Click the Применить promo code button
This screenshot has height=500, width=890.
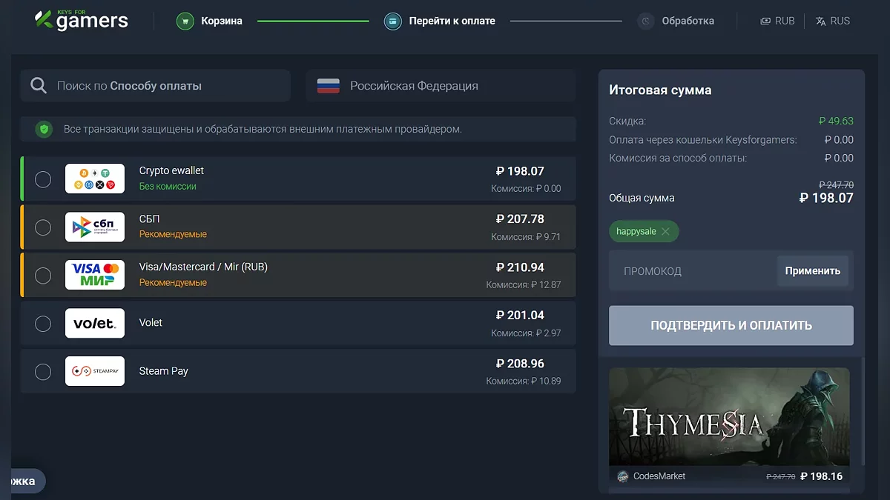click(x=812, y=271)
